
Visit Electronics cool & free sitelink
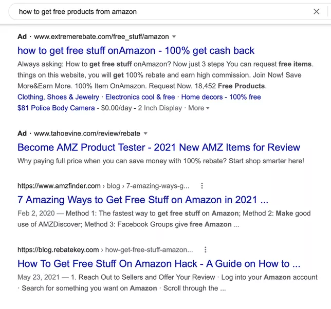pos(140,97)
